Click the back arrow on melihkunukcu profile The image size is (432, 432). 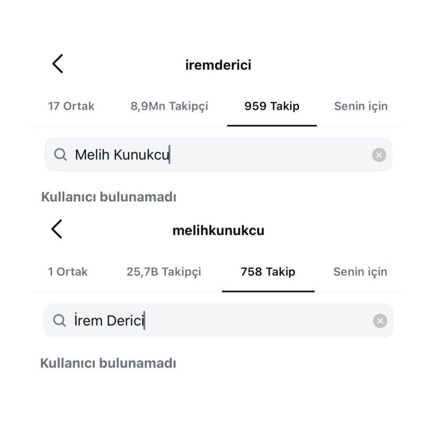[57, 229]
